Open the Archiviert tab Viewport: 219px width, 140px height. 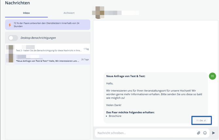click(69, 13)
